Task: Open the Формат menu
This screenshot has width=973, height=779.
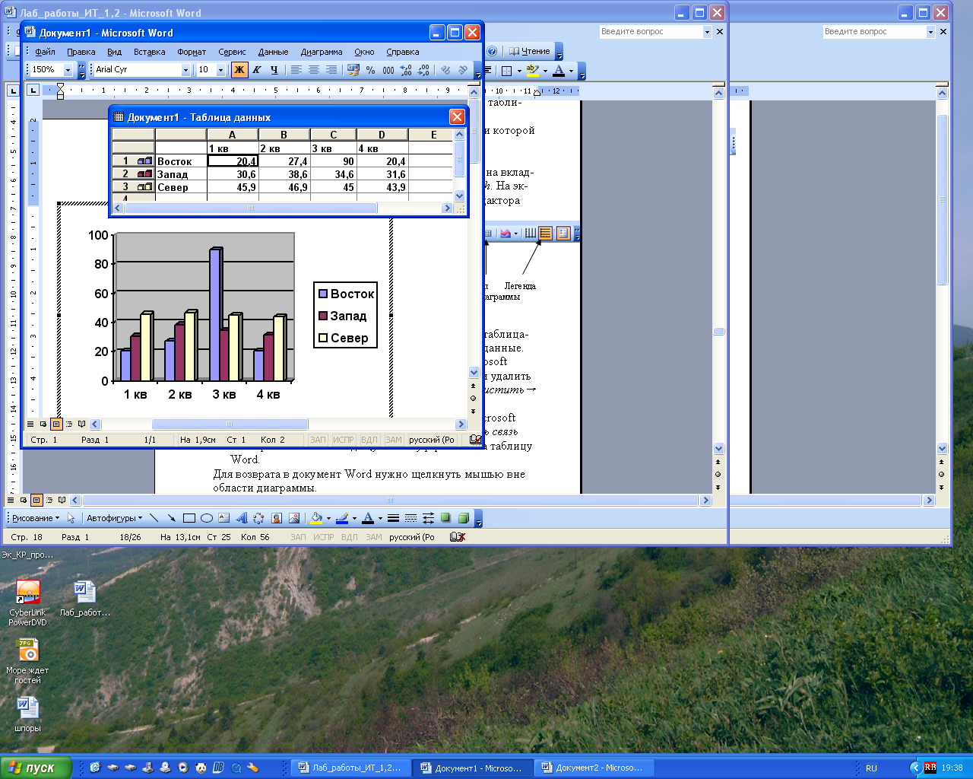Action: pos(192,52)
